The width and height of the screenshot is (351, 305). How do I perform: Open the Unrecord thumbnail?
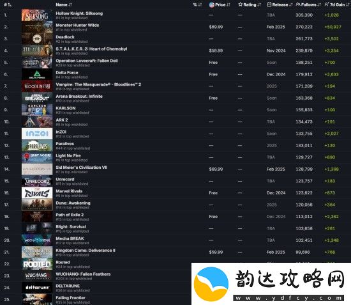(x=37, y=181)
